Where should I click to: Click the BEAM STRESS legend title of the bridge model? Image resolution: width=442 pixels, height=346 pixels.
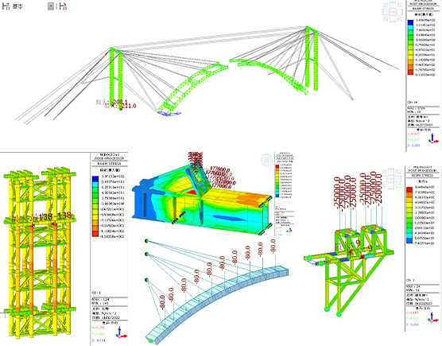click(x=423, y=9)
